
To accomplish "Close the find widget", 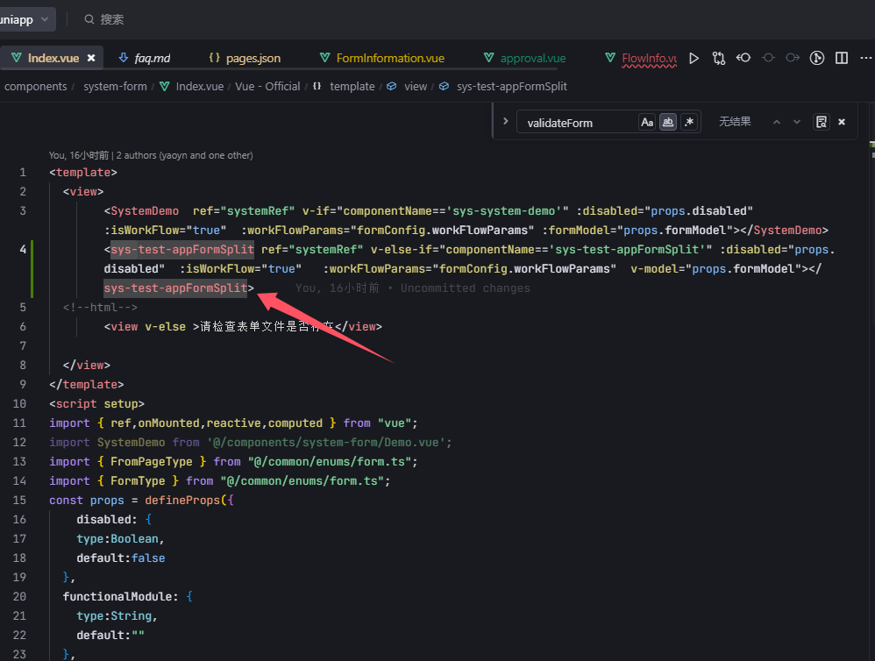I will pyautogui.click(x=842, y=123).
